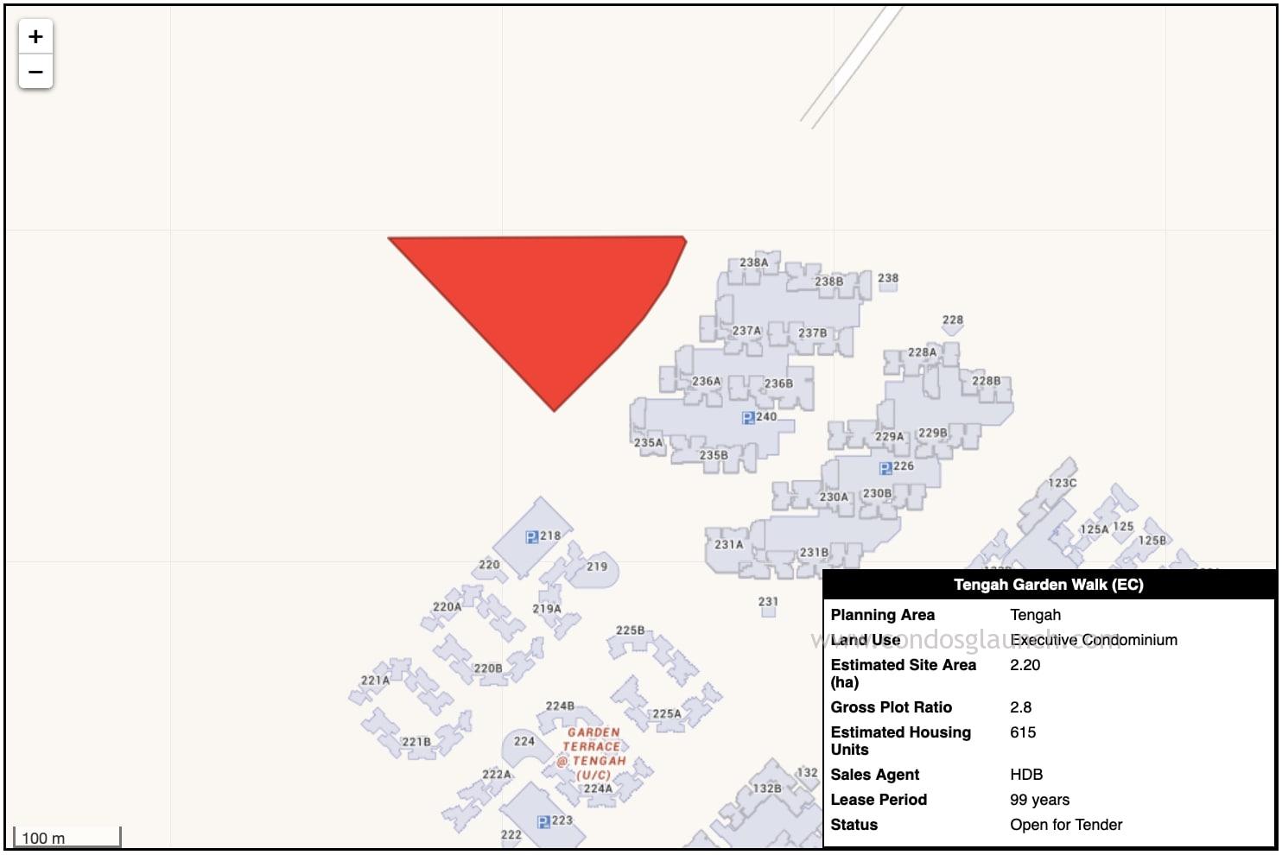The height and width of the screenshot is (855, 1282).
Task: Select building block 237B on the map
Action: tap(812, 334)
